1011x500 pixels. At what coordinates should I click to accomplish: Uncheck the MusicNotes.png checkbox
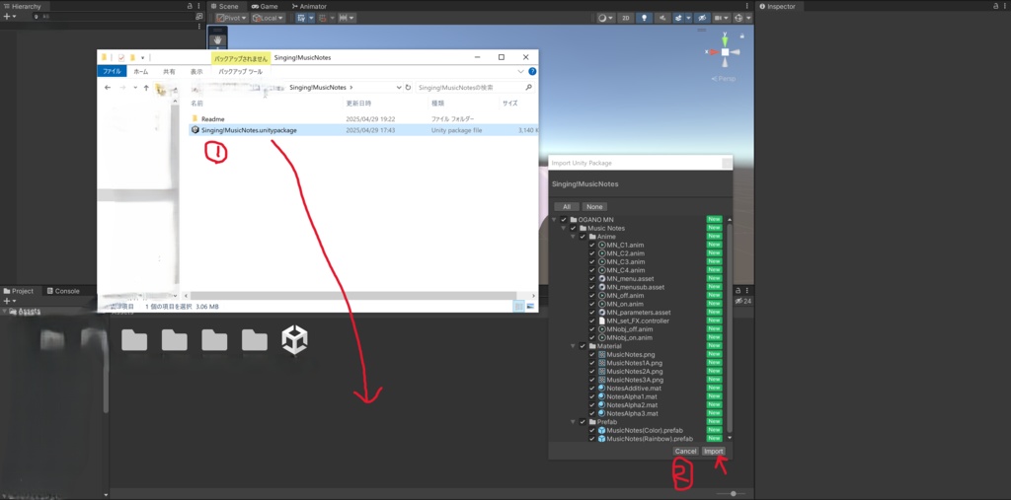[x=592, y=354]
